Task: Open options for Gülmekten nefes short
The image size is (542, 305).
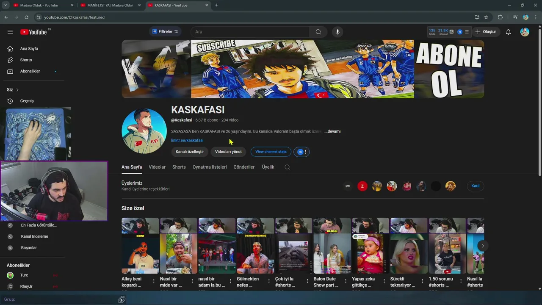Action: pos(269,280)
